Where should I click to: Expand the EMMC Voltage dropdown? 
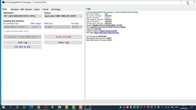[36, 27]
